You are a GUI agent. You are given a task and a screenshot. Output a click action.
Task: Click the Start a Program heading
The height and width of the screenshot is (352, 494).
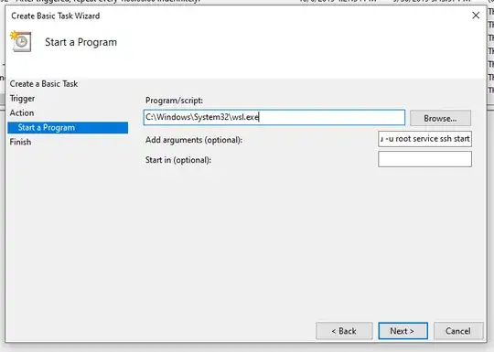(81, 42)
